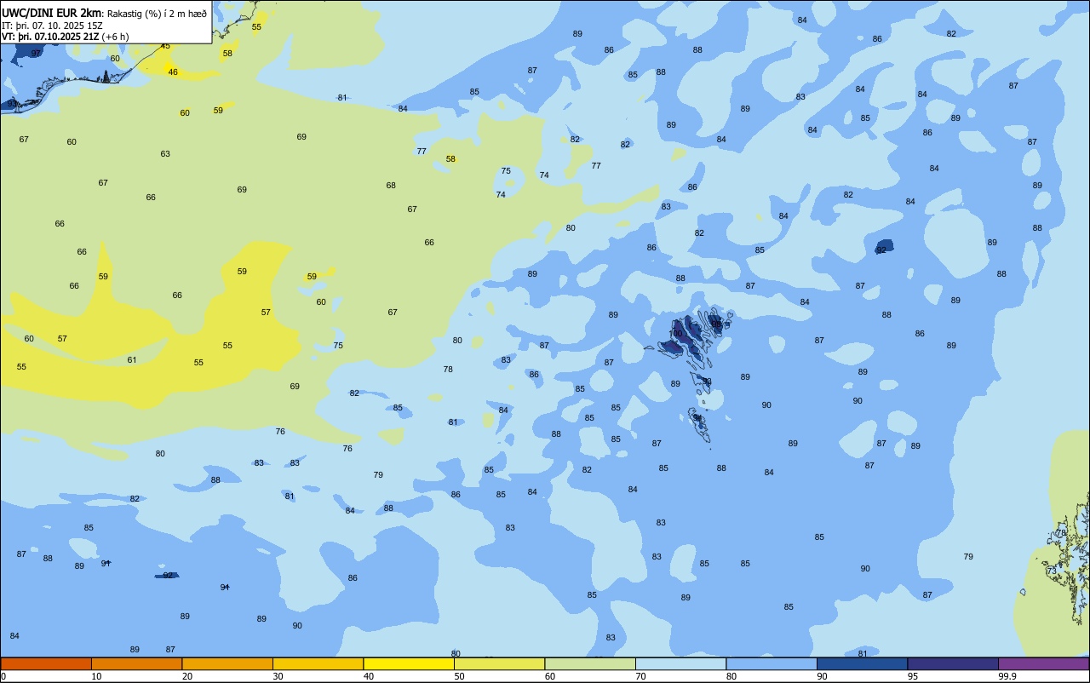
Task: Click the '50' legend scale label
Action: click(x=459, y=676)
